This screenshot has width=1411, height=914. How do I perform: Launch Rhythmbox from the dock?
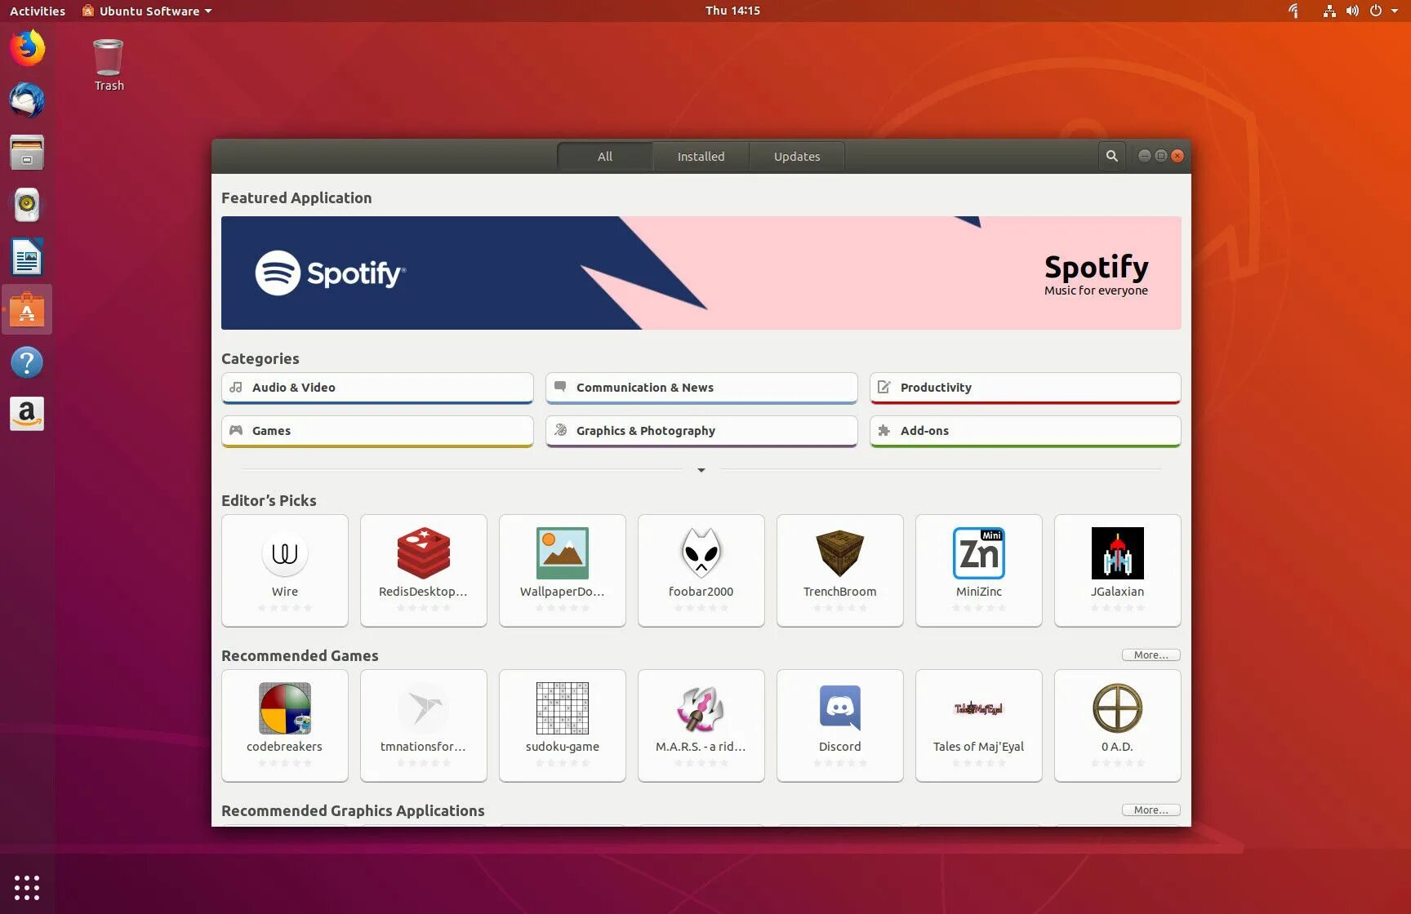point(27,205)
